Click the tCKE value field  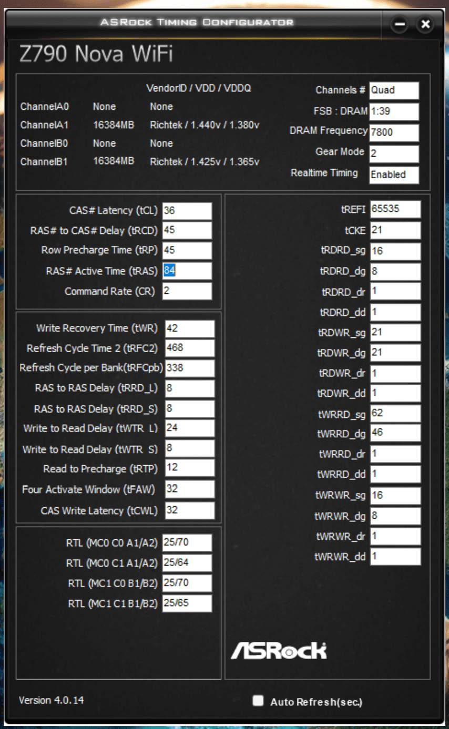click(x=395, y=230)
